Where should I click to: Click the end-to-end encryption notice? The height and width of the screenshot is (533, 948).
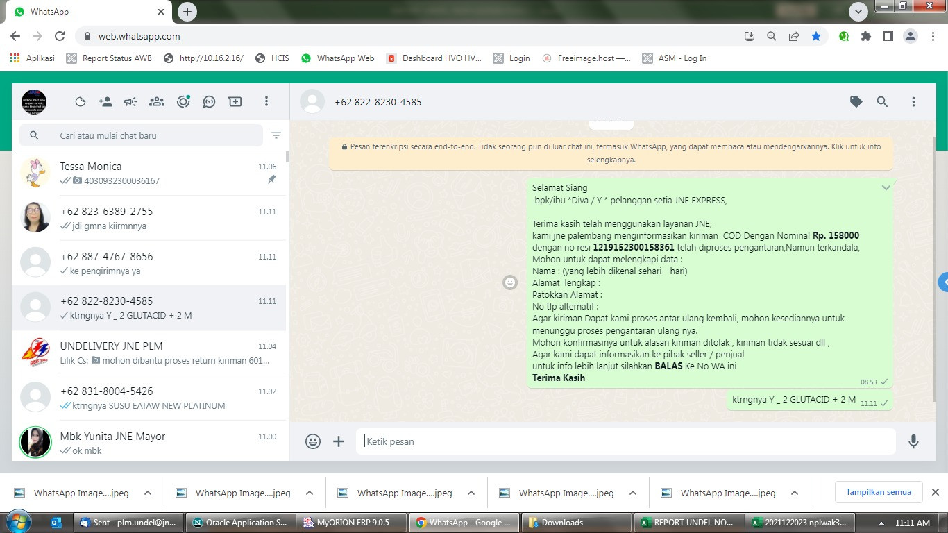tap(611, 153)
